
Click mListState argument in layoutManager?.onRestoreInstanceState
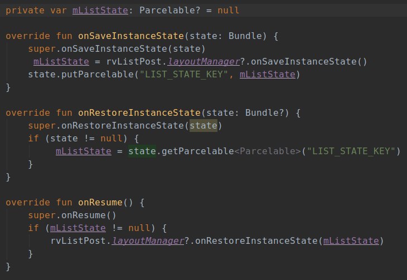tap(351, 241)
